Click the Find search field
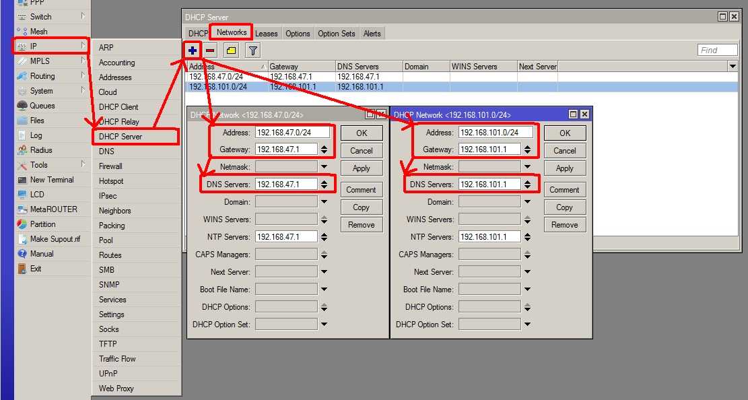Screen dimensions: 748x400 click(x=718, y=50)
